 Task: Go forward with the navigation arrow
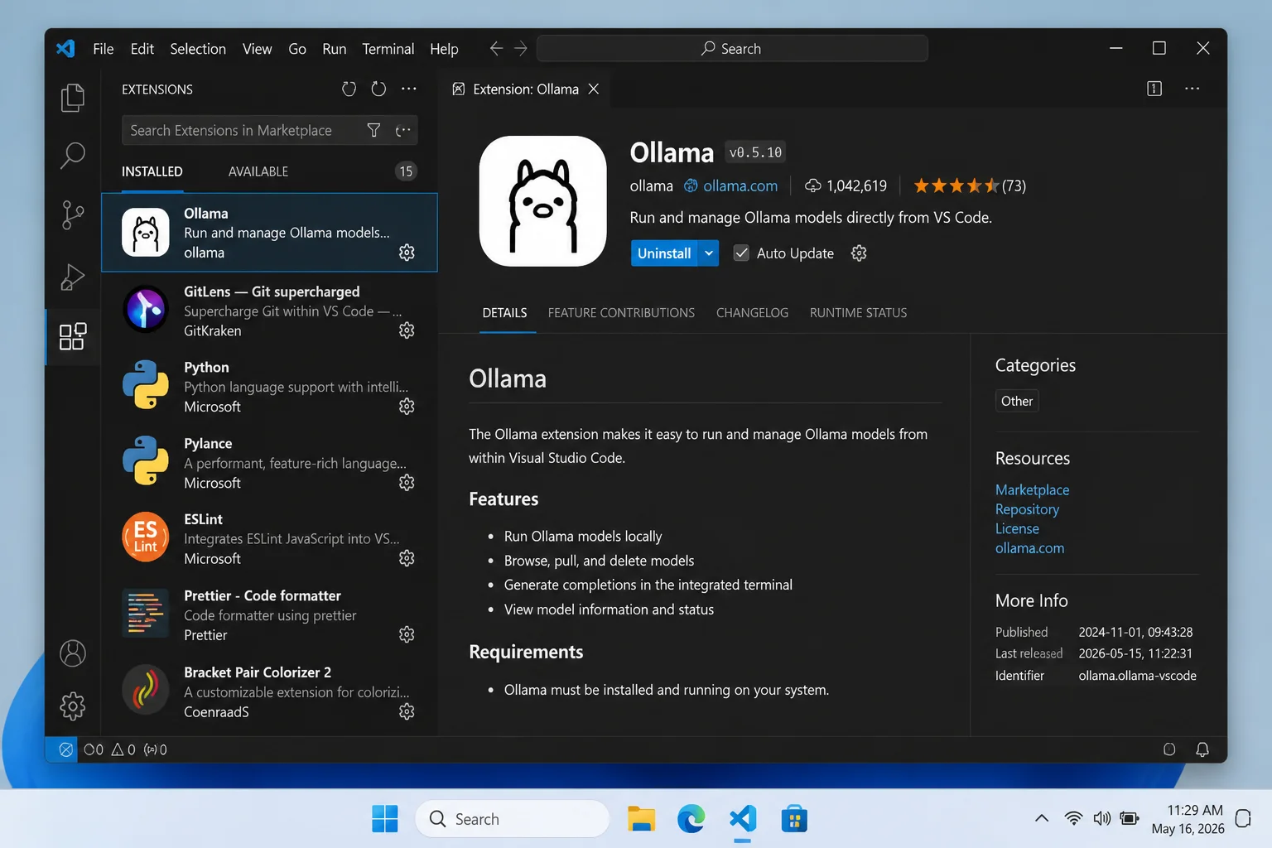tap(521, 49)
